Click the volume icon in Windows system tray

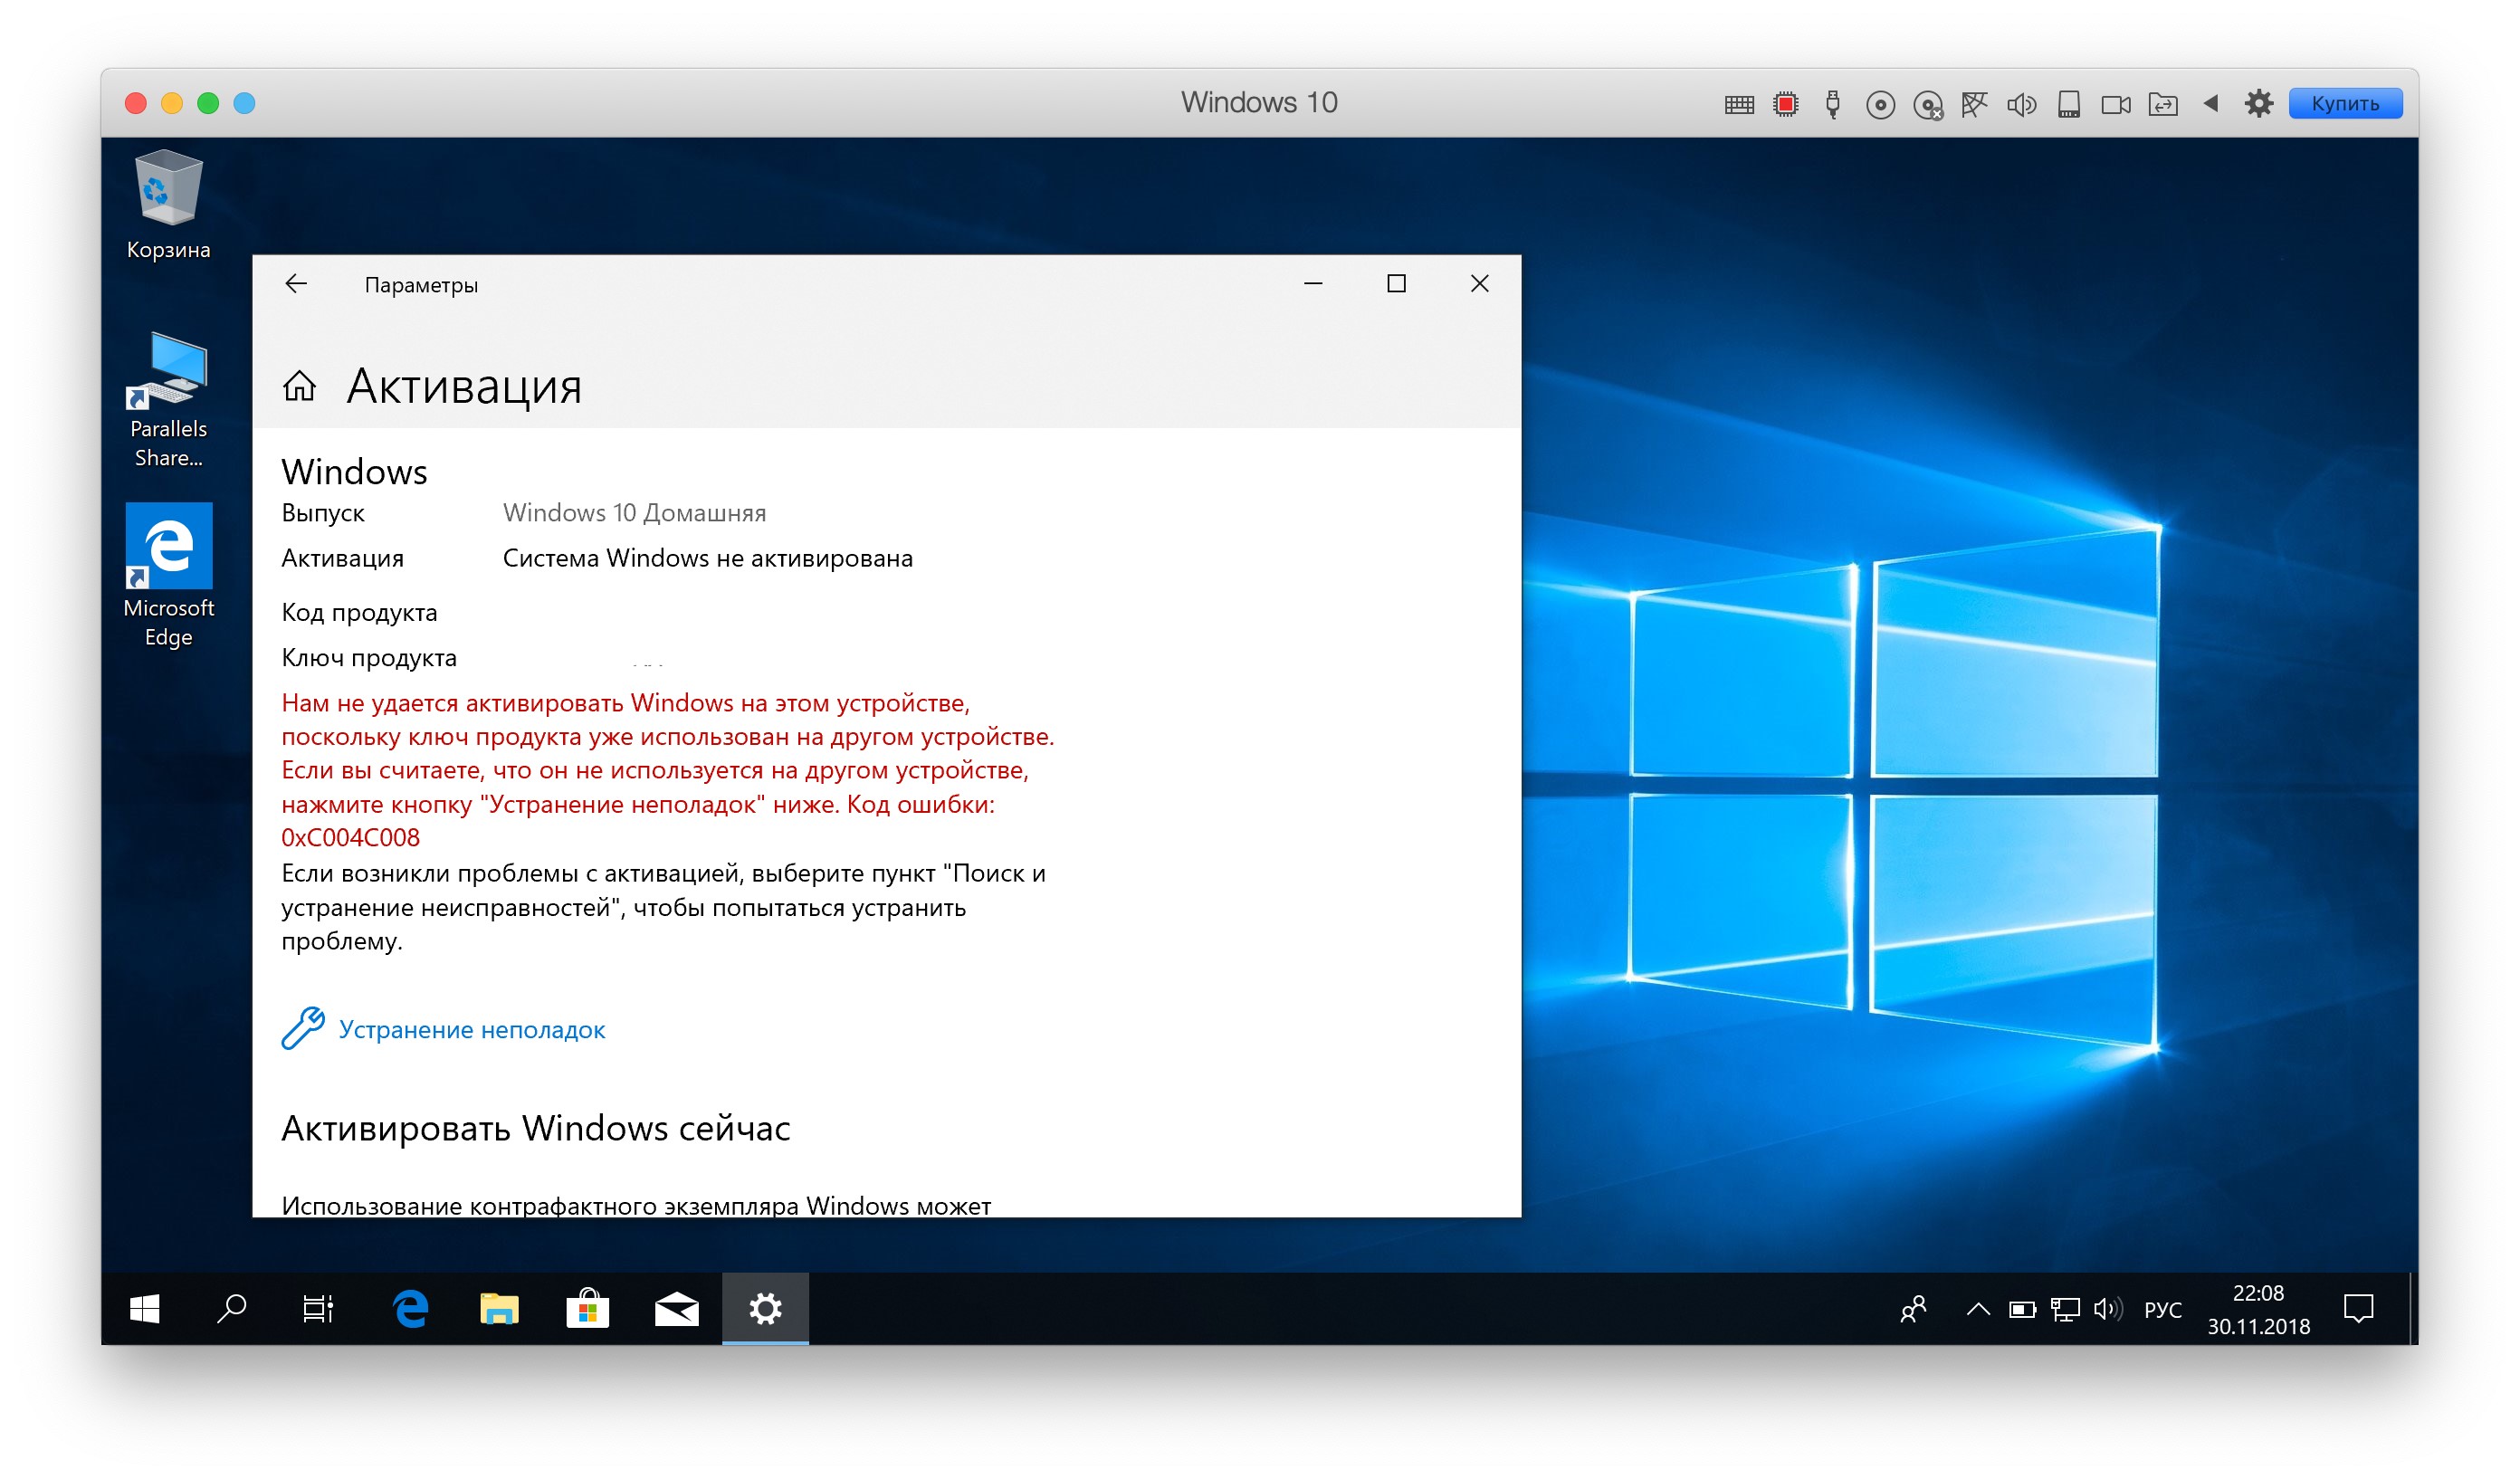click(x=2108, y=1309)
